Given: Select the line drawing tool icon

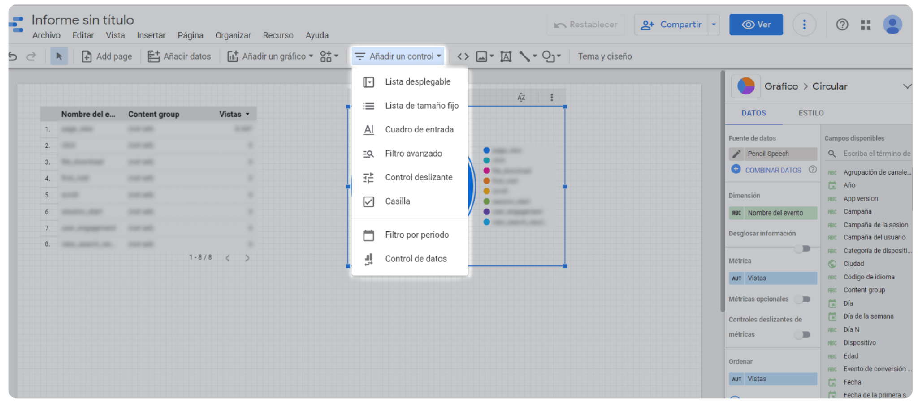Looking at the screenshot, I should (x=524, y=56).
